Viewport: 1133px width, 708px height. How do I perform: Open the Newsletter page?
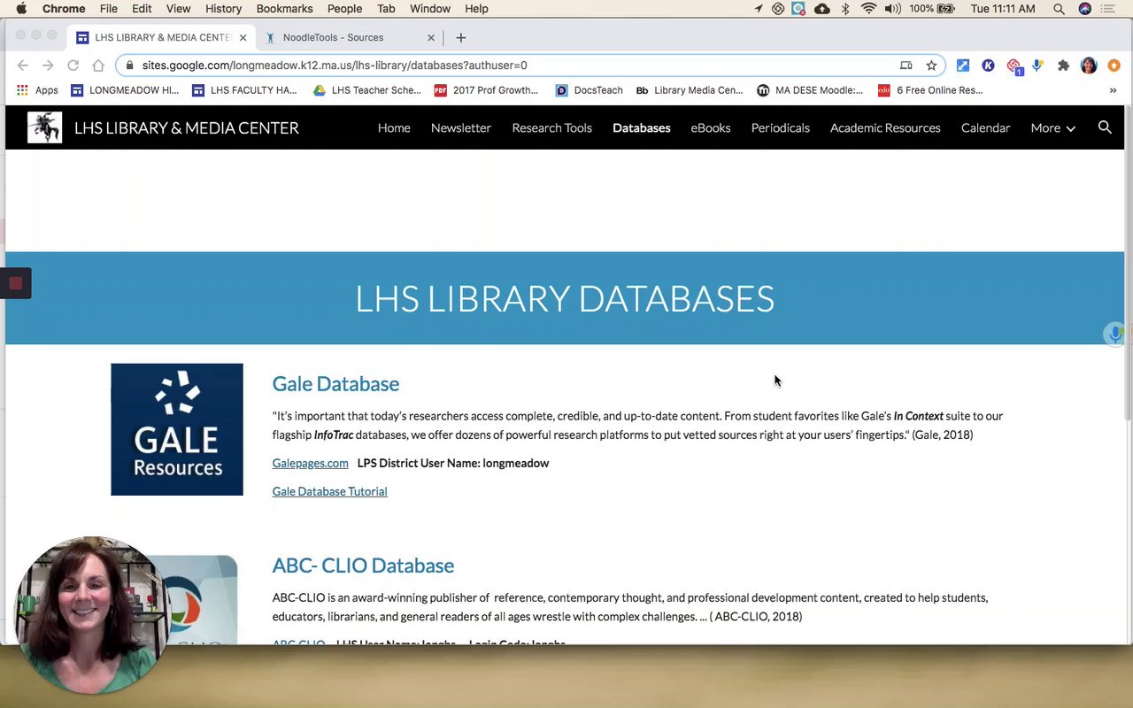point(460,127)
